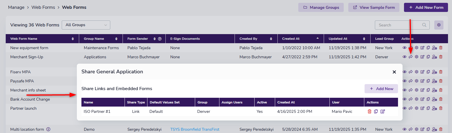Click the Search input field
Viewport: 452px width, 133px height.
pyautogui.click(x=399, y=25)
